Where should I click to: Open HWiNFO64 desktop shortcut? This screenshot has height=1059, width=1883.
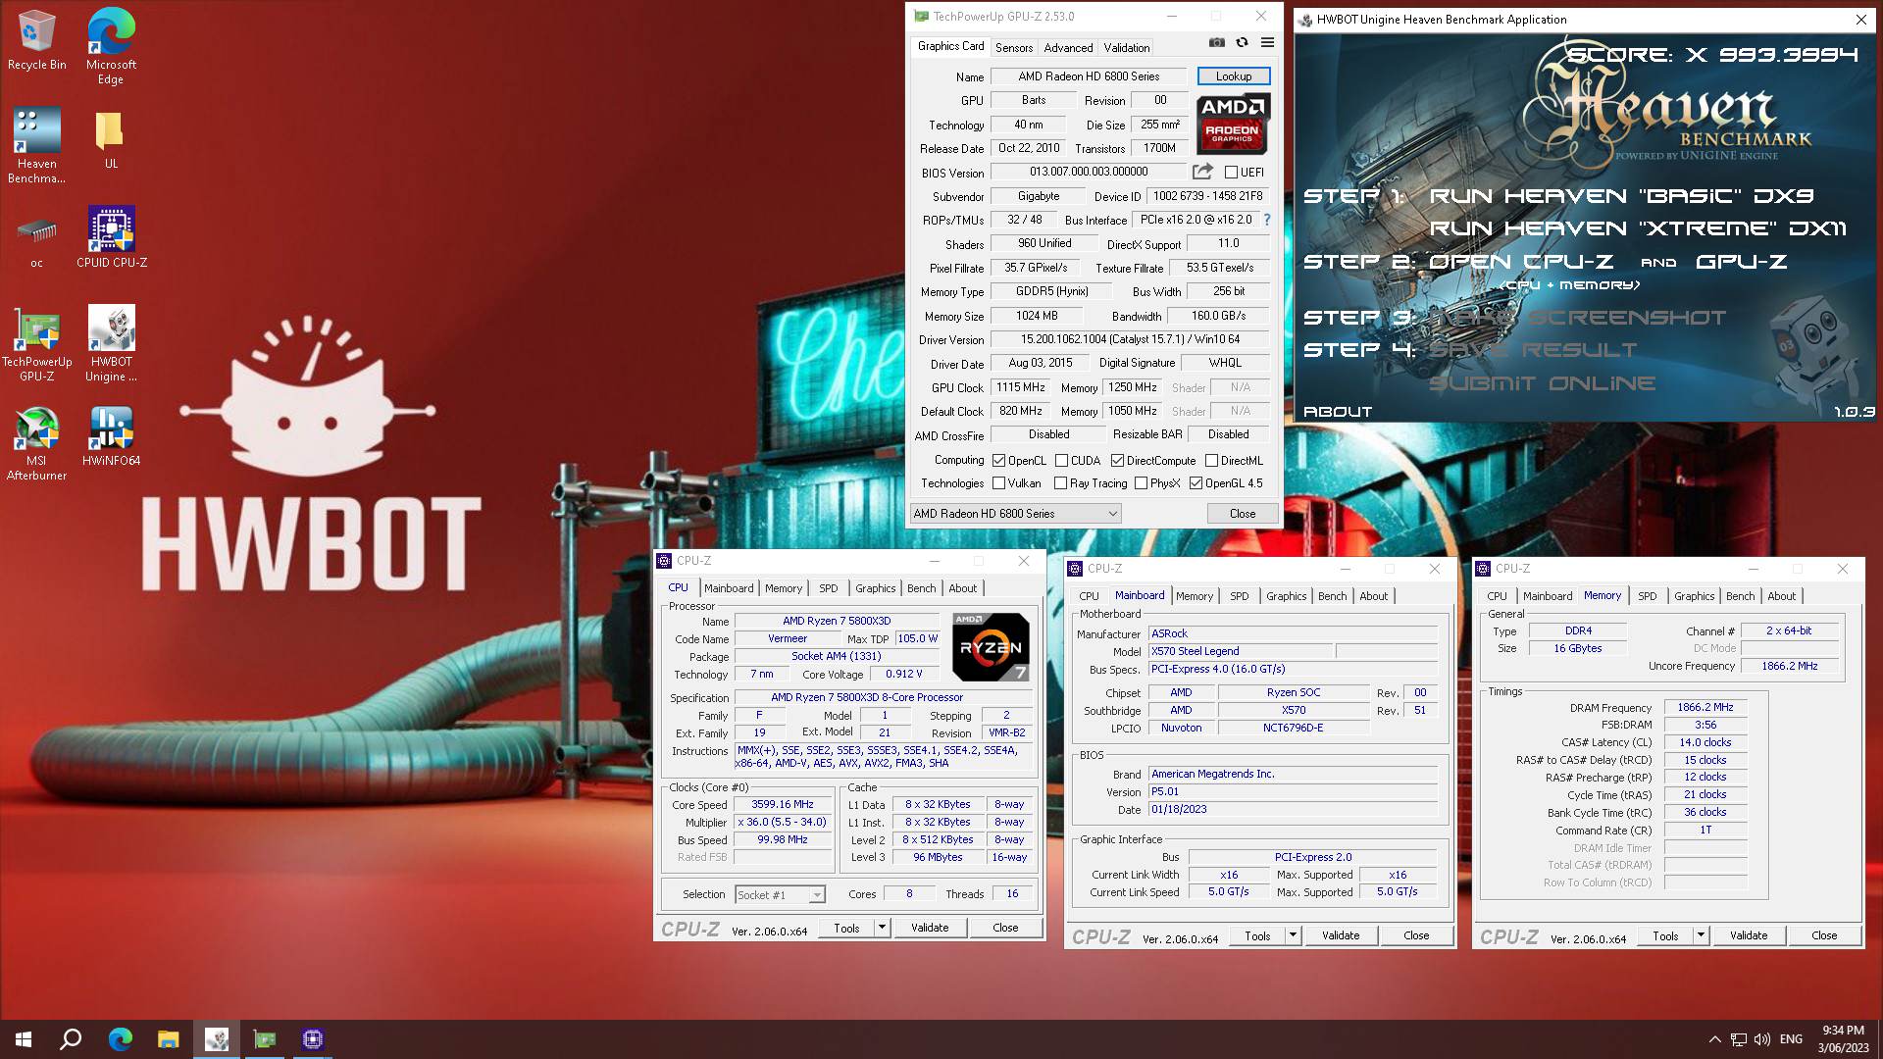pos(111,436)
